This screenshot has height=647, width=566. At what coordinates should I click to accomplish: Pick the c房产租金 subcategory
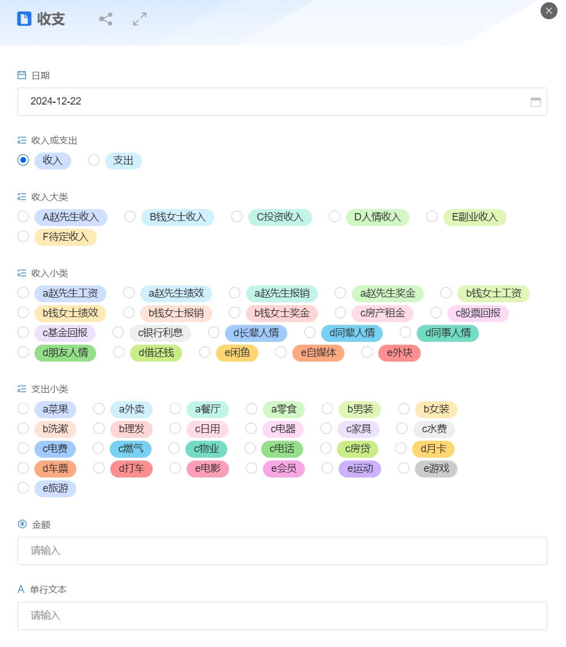point(340,313)
